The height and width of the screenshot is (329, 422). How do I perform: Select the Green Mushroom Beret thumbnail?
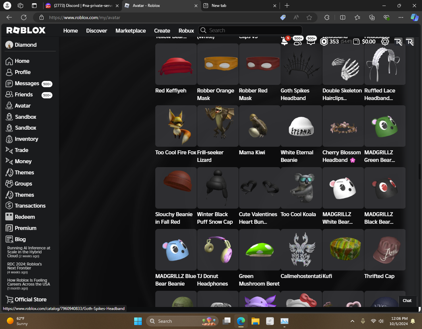point(260,250)
